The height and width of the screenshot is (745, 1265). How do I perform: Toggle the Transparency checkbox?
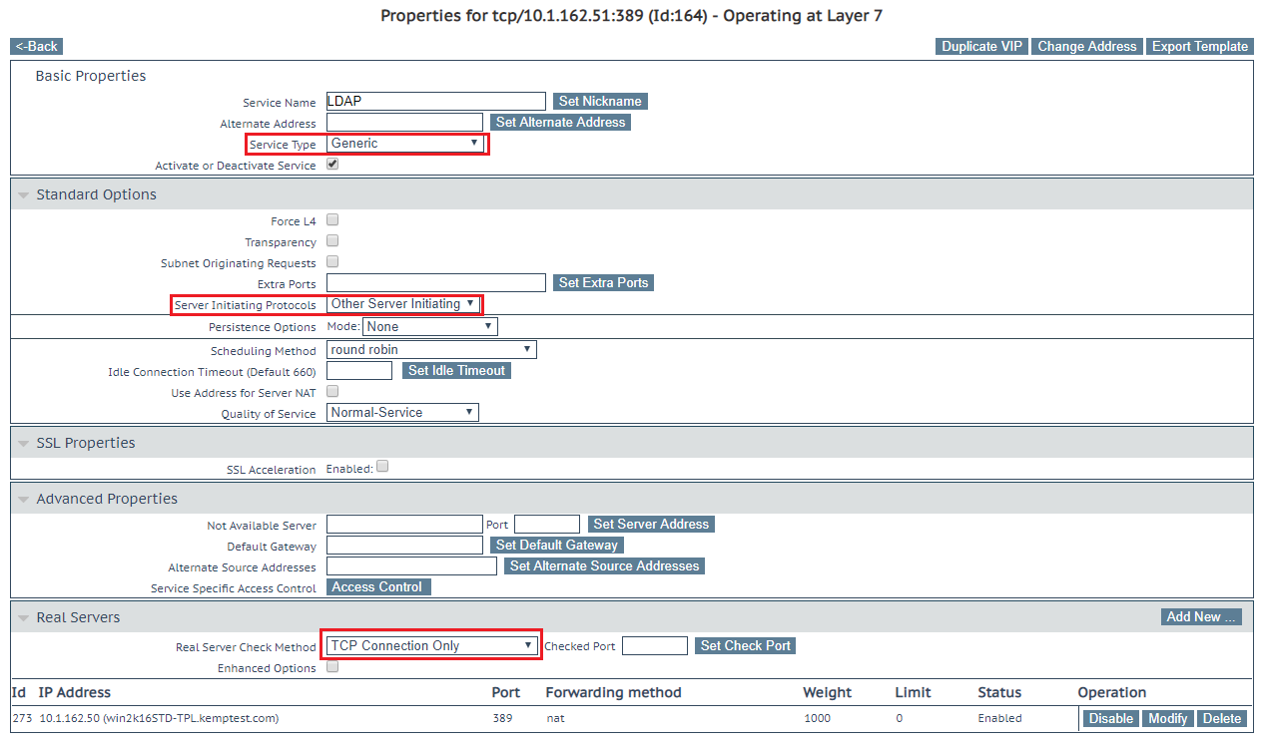click(x=332, y=240)
